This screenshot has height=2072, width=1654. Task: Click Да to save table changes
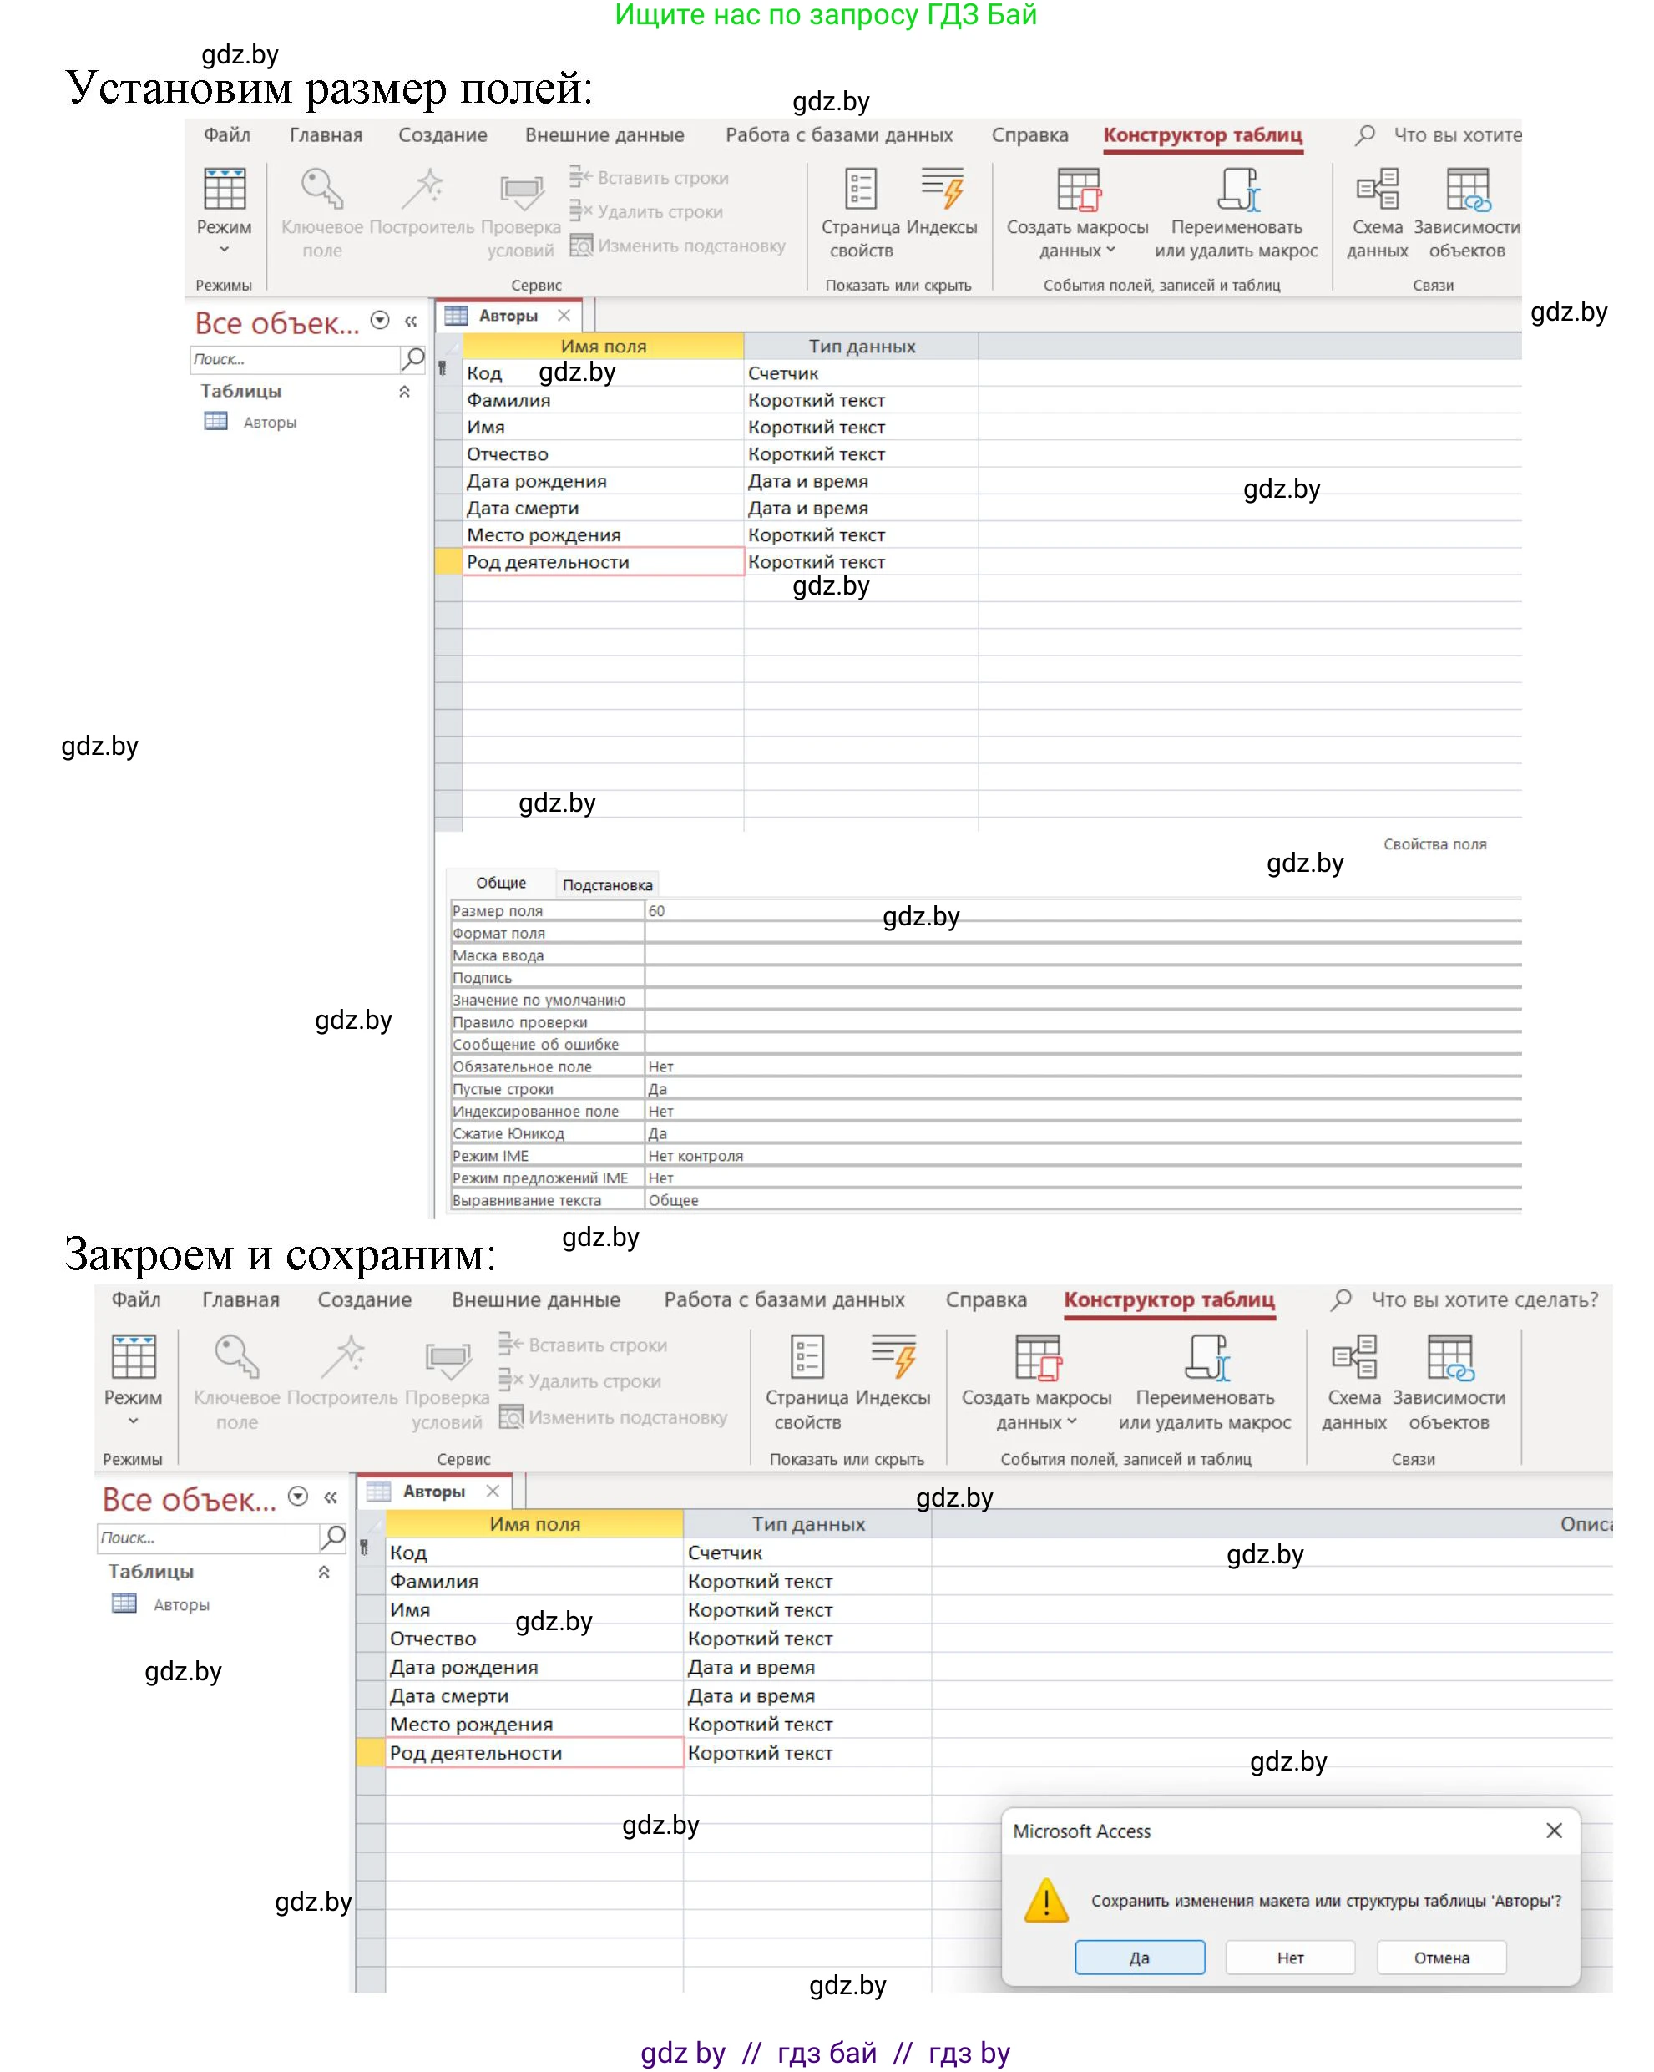(x=1140, y=1958)
